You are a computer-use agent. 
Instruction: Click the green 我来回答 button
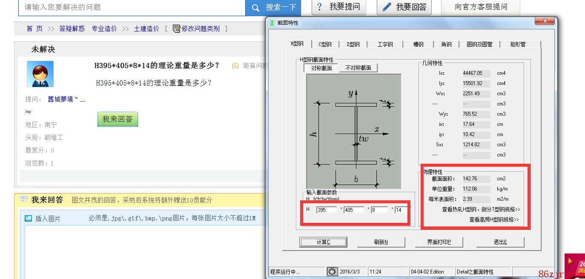(x=118, y=120)
